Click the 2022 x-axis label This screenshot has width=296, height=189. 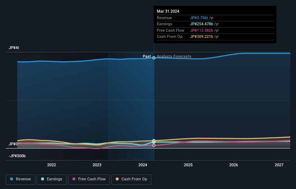click(52, 165)
